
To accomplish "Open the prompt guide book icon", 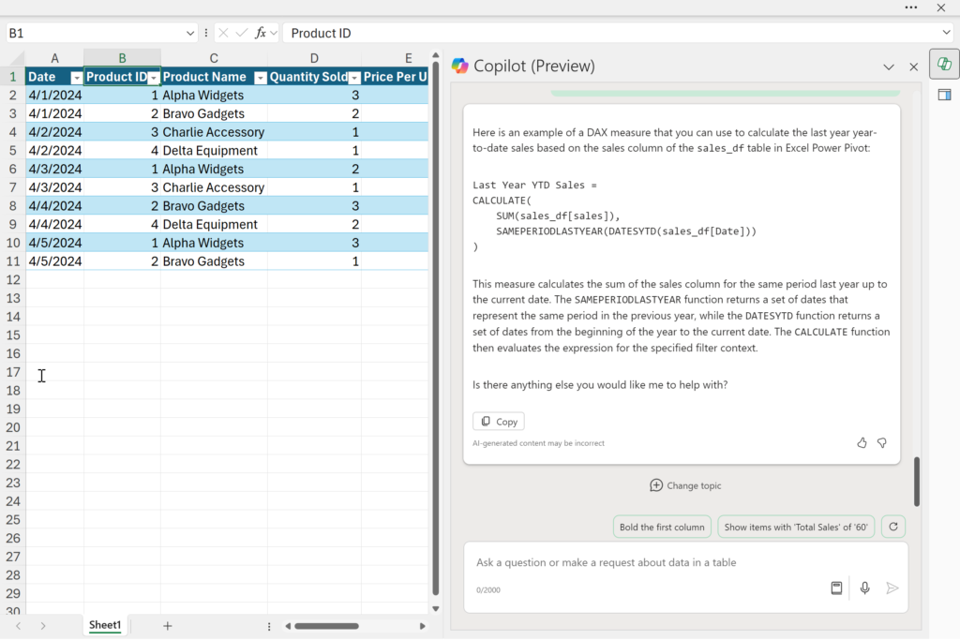I will (x=836, y=588).
